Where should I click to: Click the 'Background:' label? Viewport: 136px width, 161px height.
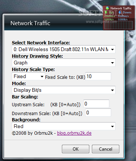[26, 120]
